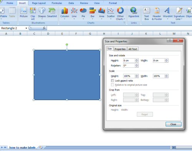Click the Close button in dialog

tap(173, 124)
